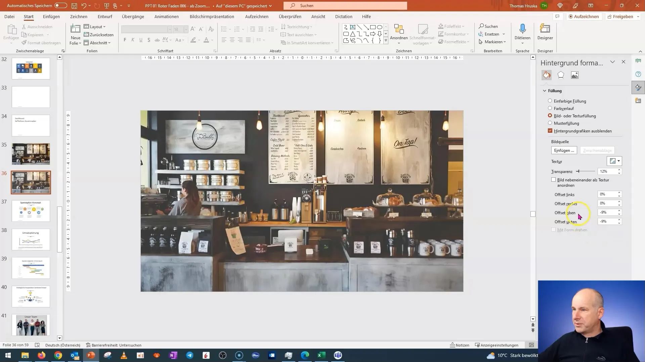The width and height of the screenshot is (645, 362).
Task: Uncheck Hintergrundgrafiken ausblenden
Action: point(550,131)
